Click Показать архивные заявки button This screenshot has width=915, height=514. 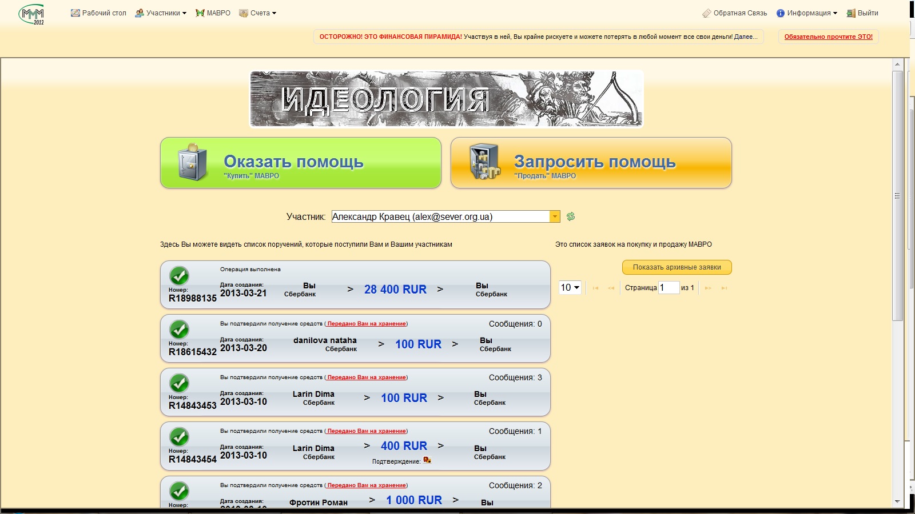point(677,267)
